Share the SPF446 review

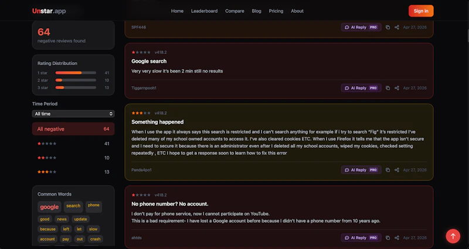(x=397, y=27)
